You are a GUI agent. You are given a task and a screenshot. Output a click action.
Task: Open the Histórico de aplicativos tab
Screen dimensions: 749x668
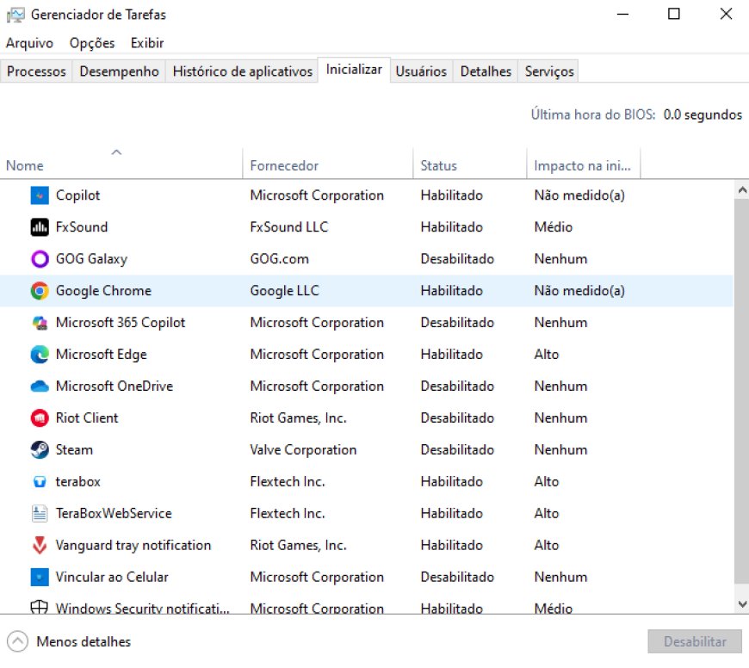click(x=242, y=71)
